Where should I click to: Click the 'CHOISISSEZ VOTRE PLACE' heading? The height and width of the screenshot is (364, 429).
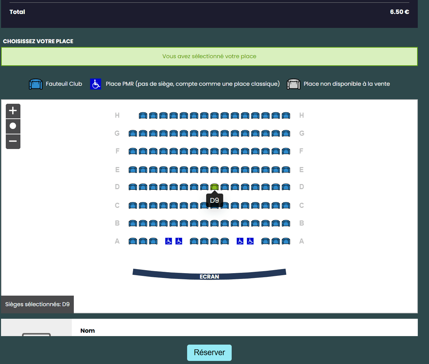point(38,41)
